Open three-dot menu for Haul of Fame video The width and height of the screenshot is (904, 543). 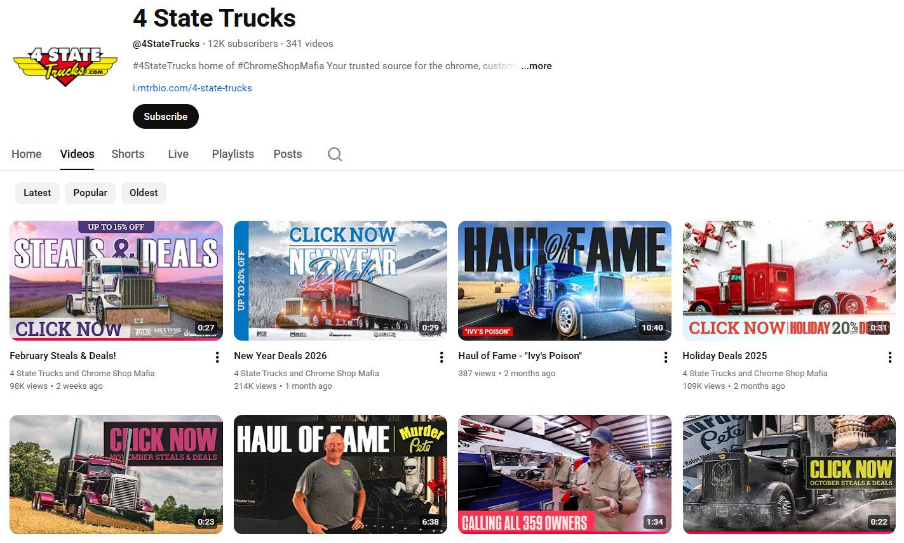coord(666,357)
